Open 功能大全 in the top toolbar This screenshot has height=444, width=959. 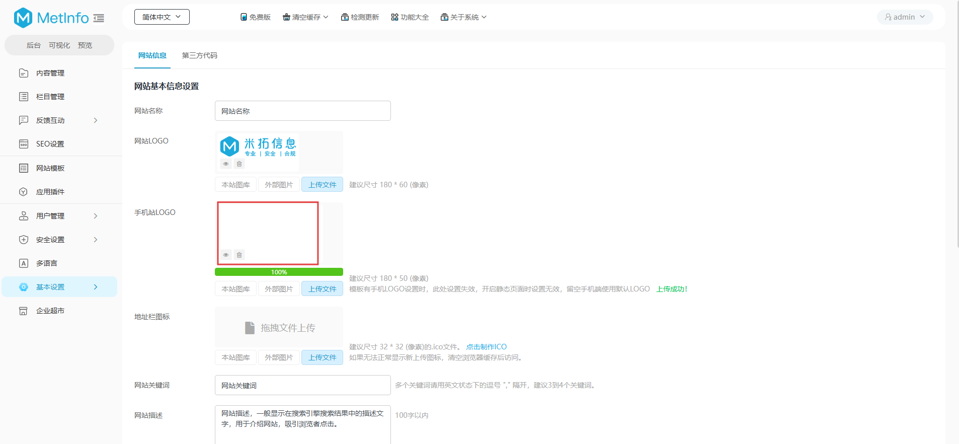coord(410,17)
